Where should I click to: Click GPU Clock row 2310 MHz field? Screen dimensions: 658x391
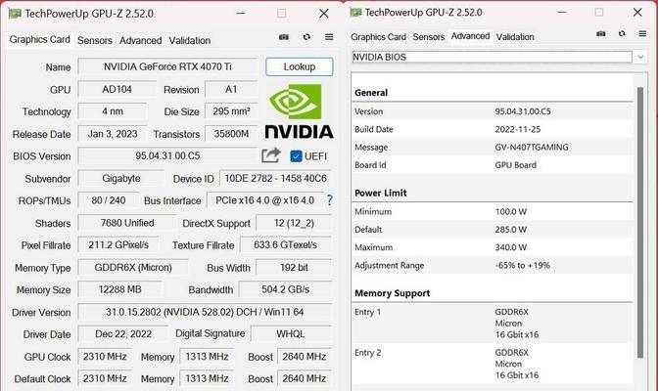[x=105, y=357]
